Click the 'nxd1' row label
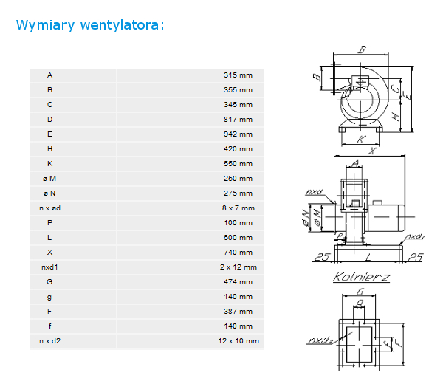The image size is (443, 384). [x=49, y=267]
